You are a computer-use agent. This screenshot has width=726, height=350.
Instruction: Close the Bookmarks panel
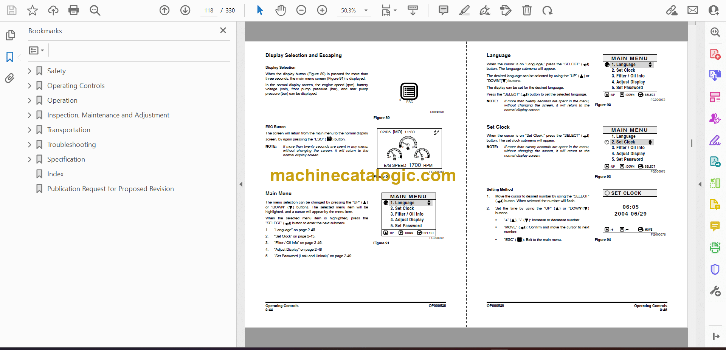(223, 30)
